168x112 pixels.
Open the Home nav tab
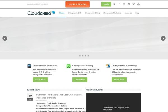pos(62,13)
